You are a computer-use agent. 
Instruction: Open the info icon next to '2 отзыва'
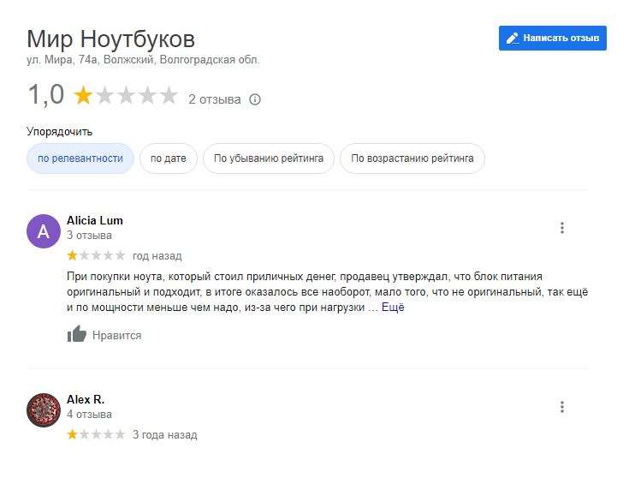(x=255, y=99)
